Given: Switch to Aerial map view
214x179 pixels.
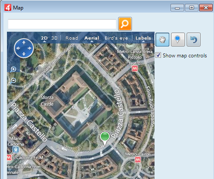Looking at the screenshot, I should click(92, 38).
